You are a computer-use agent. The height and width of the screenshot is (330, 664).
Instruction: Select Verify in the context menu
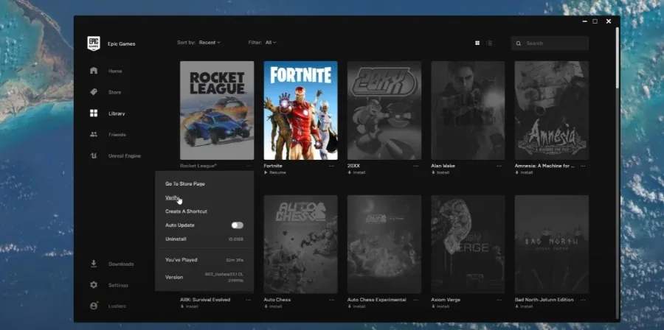(173, 197)
